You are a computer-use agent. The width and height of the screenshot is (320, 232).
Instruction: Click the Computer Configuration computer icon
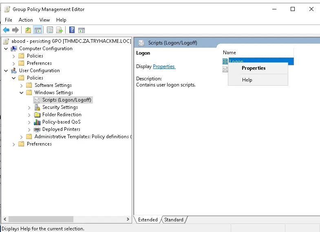coord(14,49)
